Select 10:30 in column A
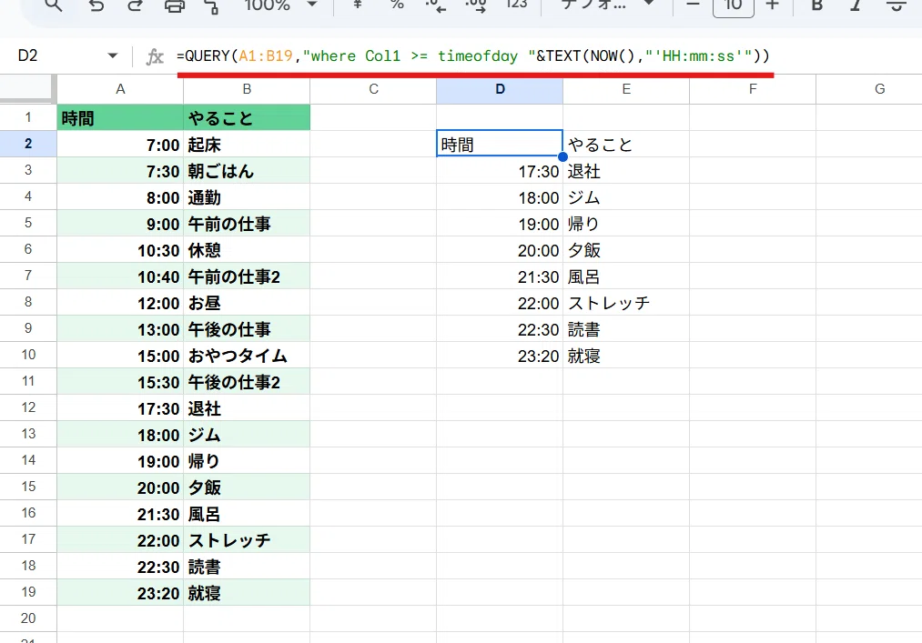This screenshot has width=922, height=643. pos(120,250)
